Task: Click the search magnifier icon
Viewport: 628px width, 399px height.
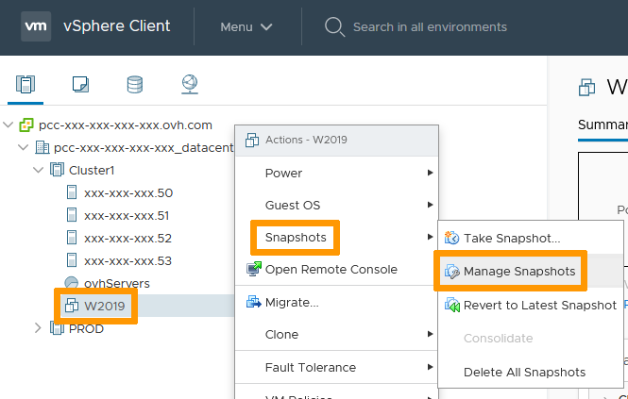Action: [333, 26]
